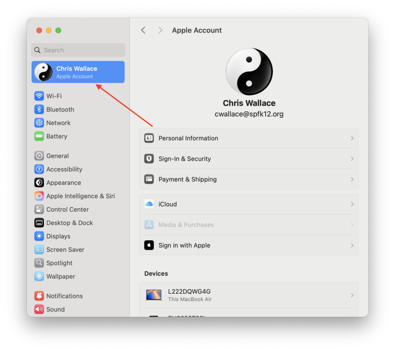395x352 pixels.
Task: Open Personal Information via its chevron
Action: pyautogui.click(x=353, y=138)
